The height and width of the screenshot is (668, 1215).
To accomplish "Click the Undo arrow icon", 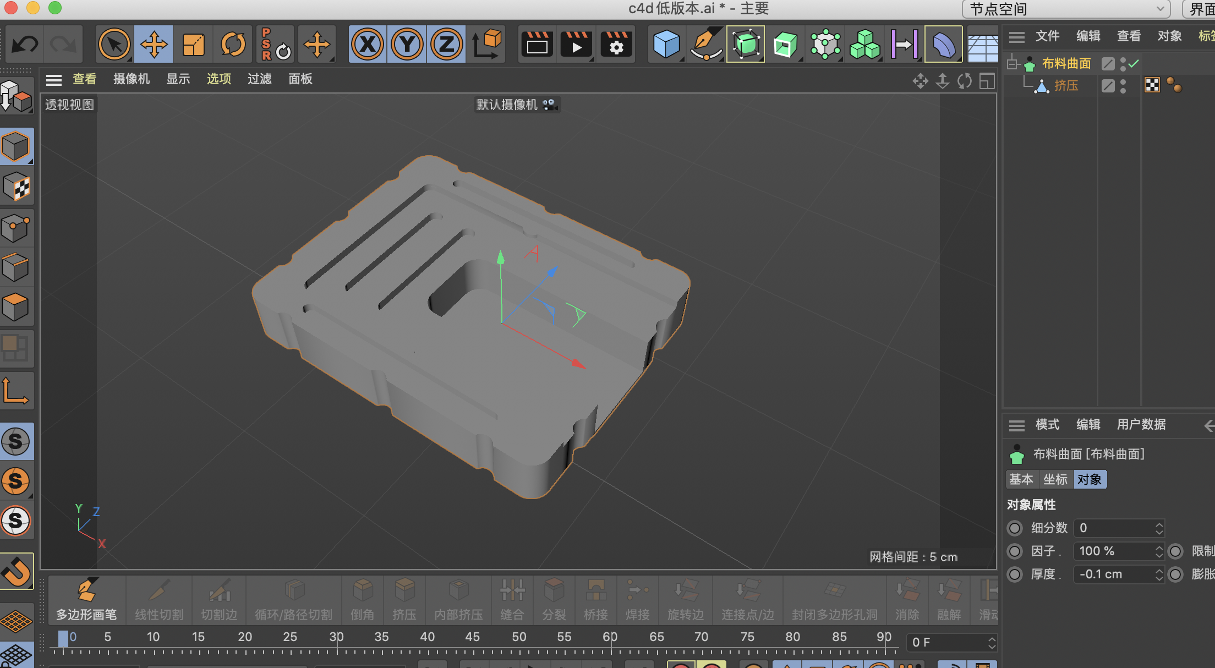I will [x=25, y=44].
